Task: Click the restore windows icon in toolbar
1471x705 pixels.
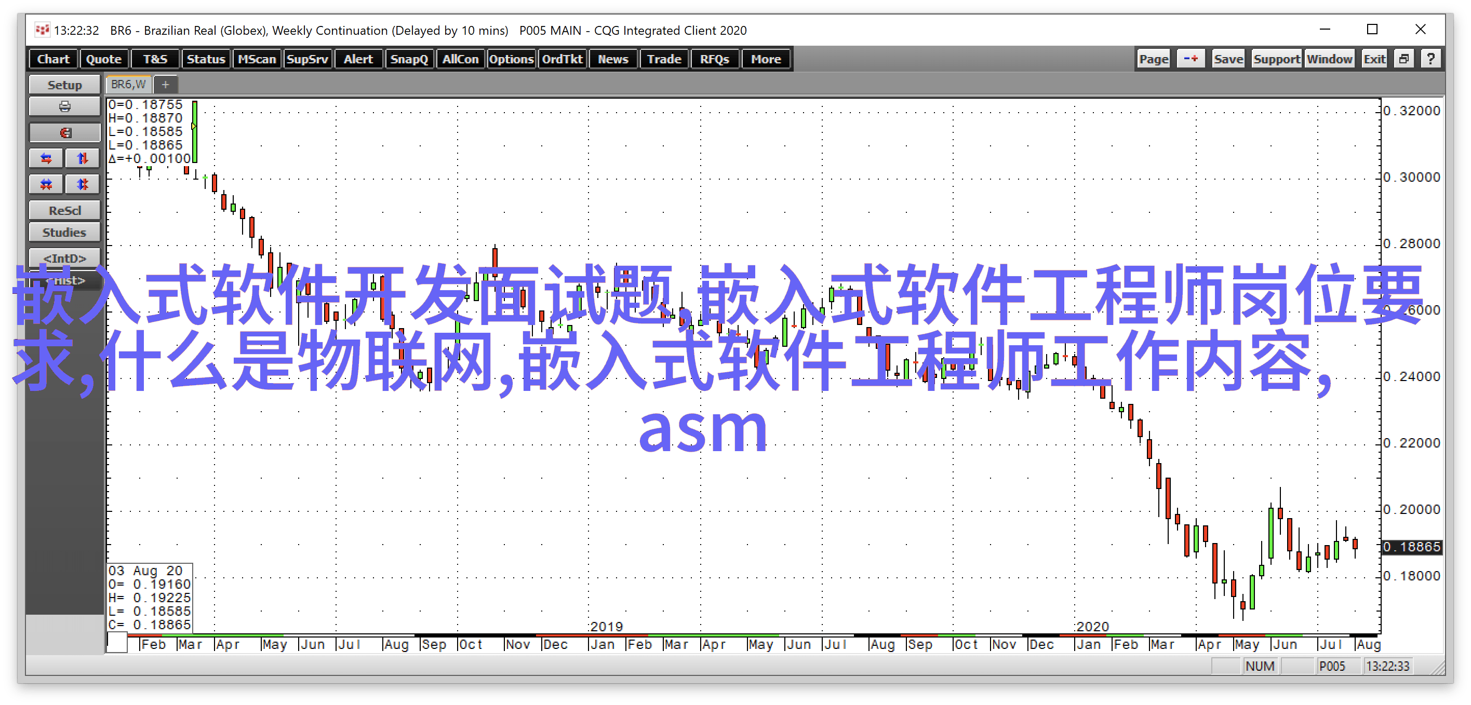Action: [x=1404, y=59]
